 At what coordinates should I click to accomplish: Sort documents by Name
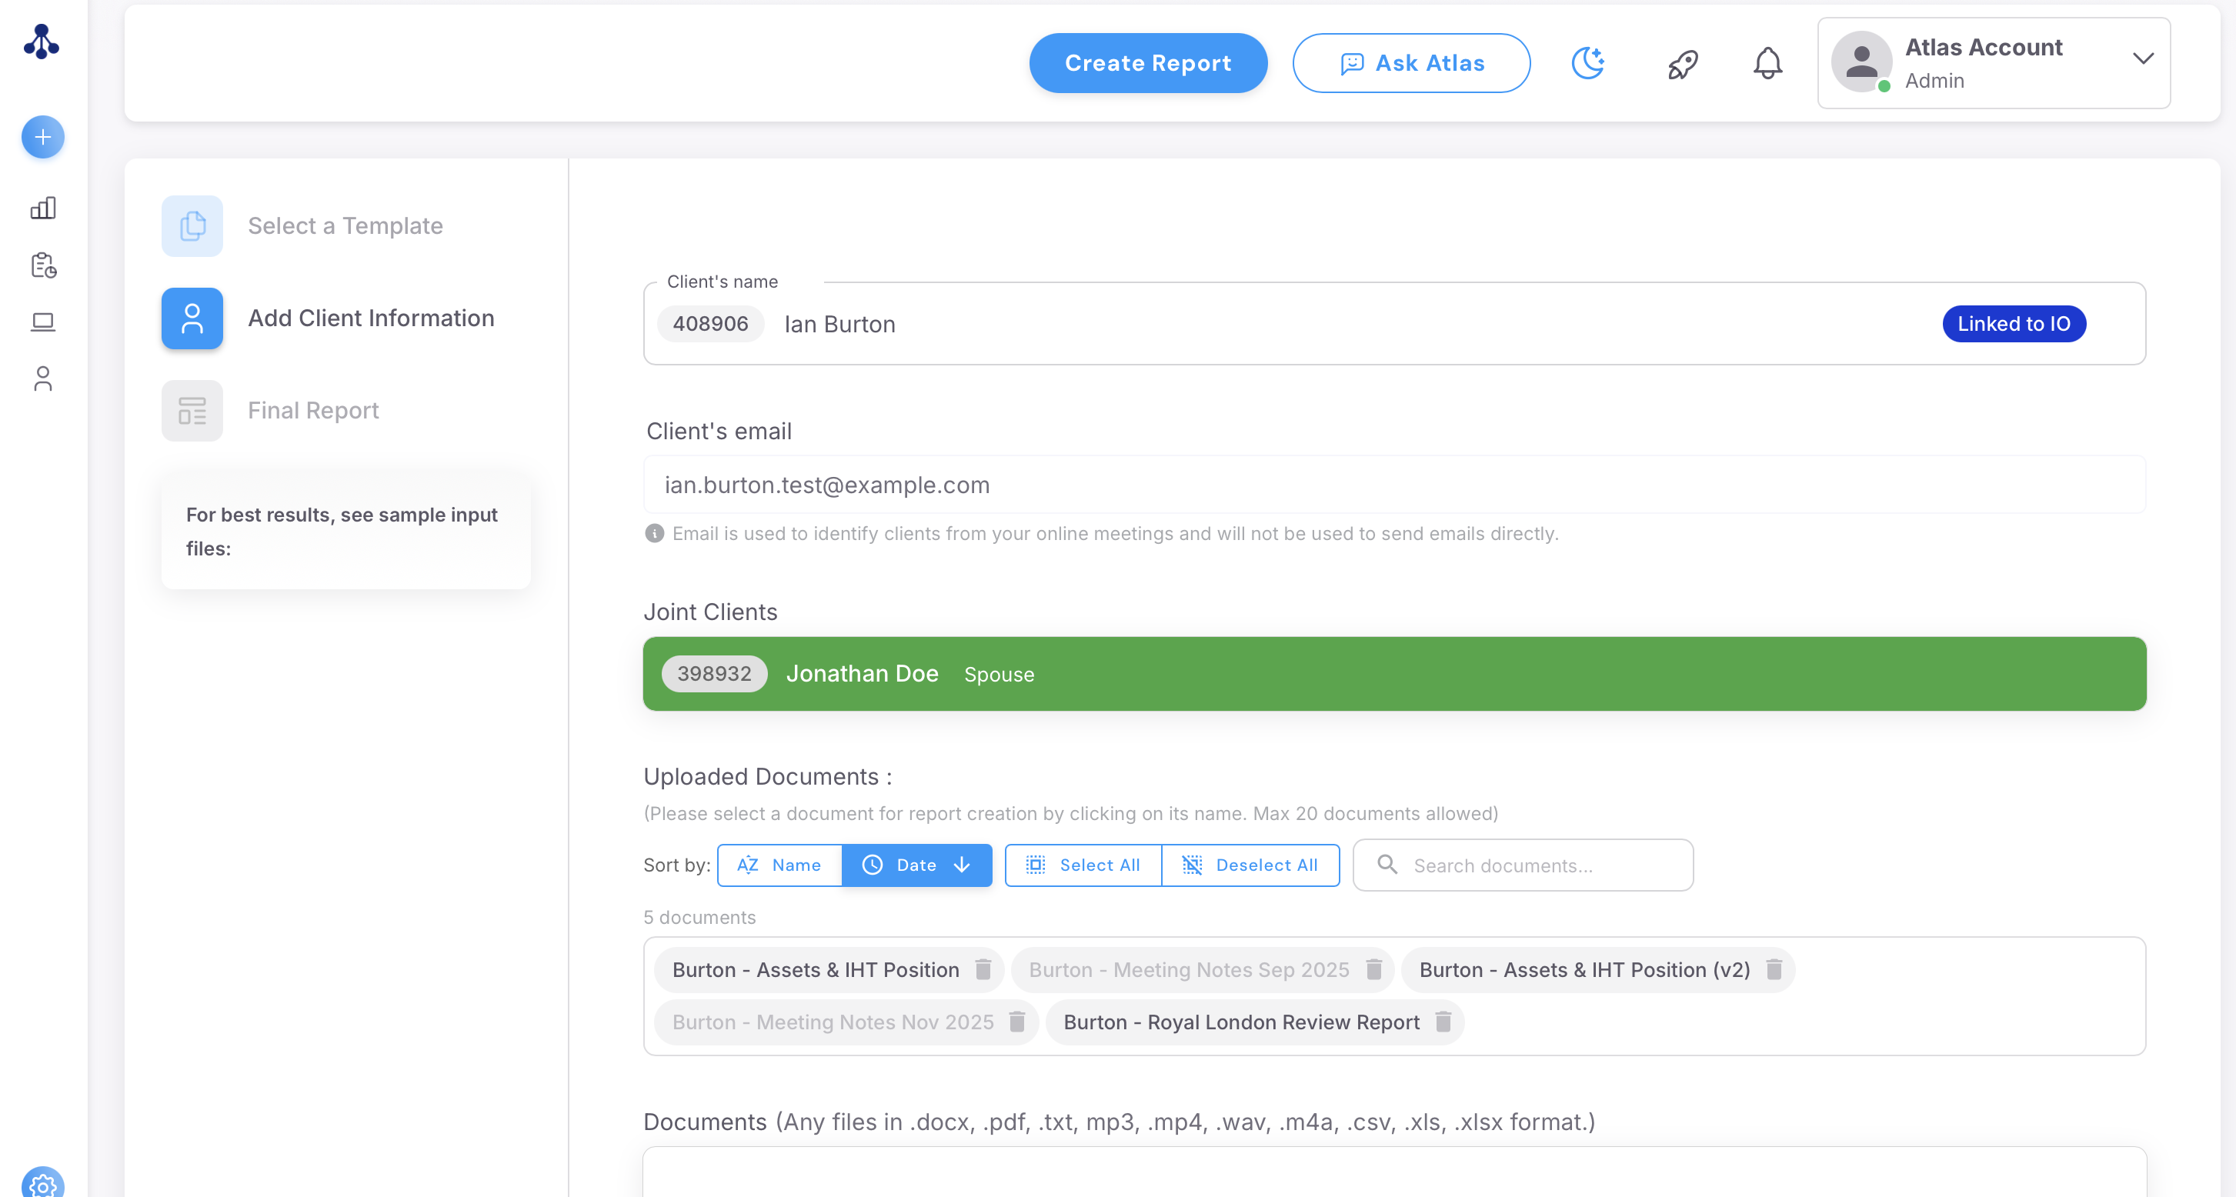[779, 865]
